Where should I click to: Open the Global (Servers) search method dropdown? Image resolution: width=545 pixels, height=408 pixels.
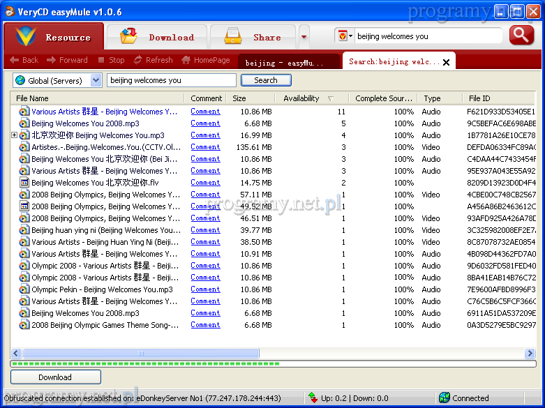(96, 80)
